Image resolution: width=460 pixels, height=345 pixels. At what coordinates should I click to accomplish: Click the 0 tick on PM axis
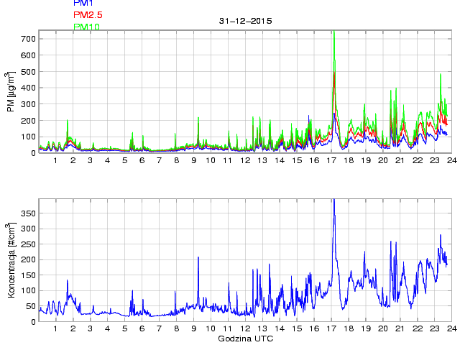[x=32, y=152]
